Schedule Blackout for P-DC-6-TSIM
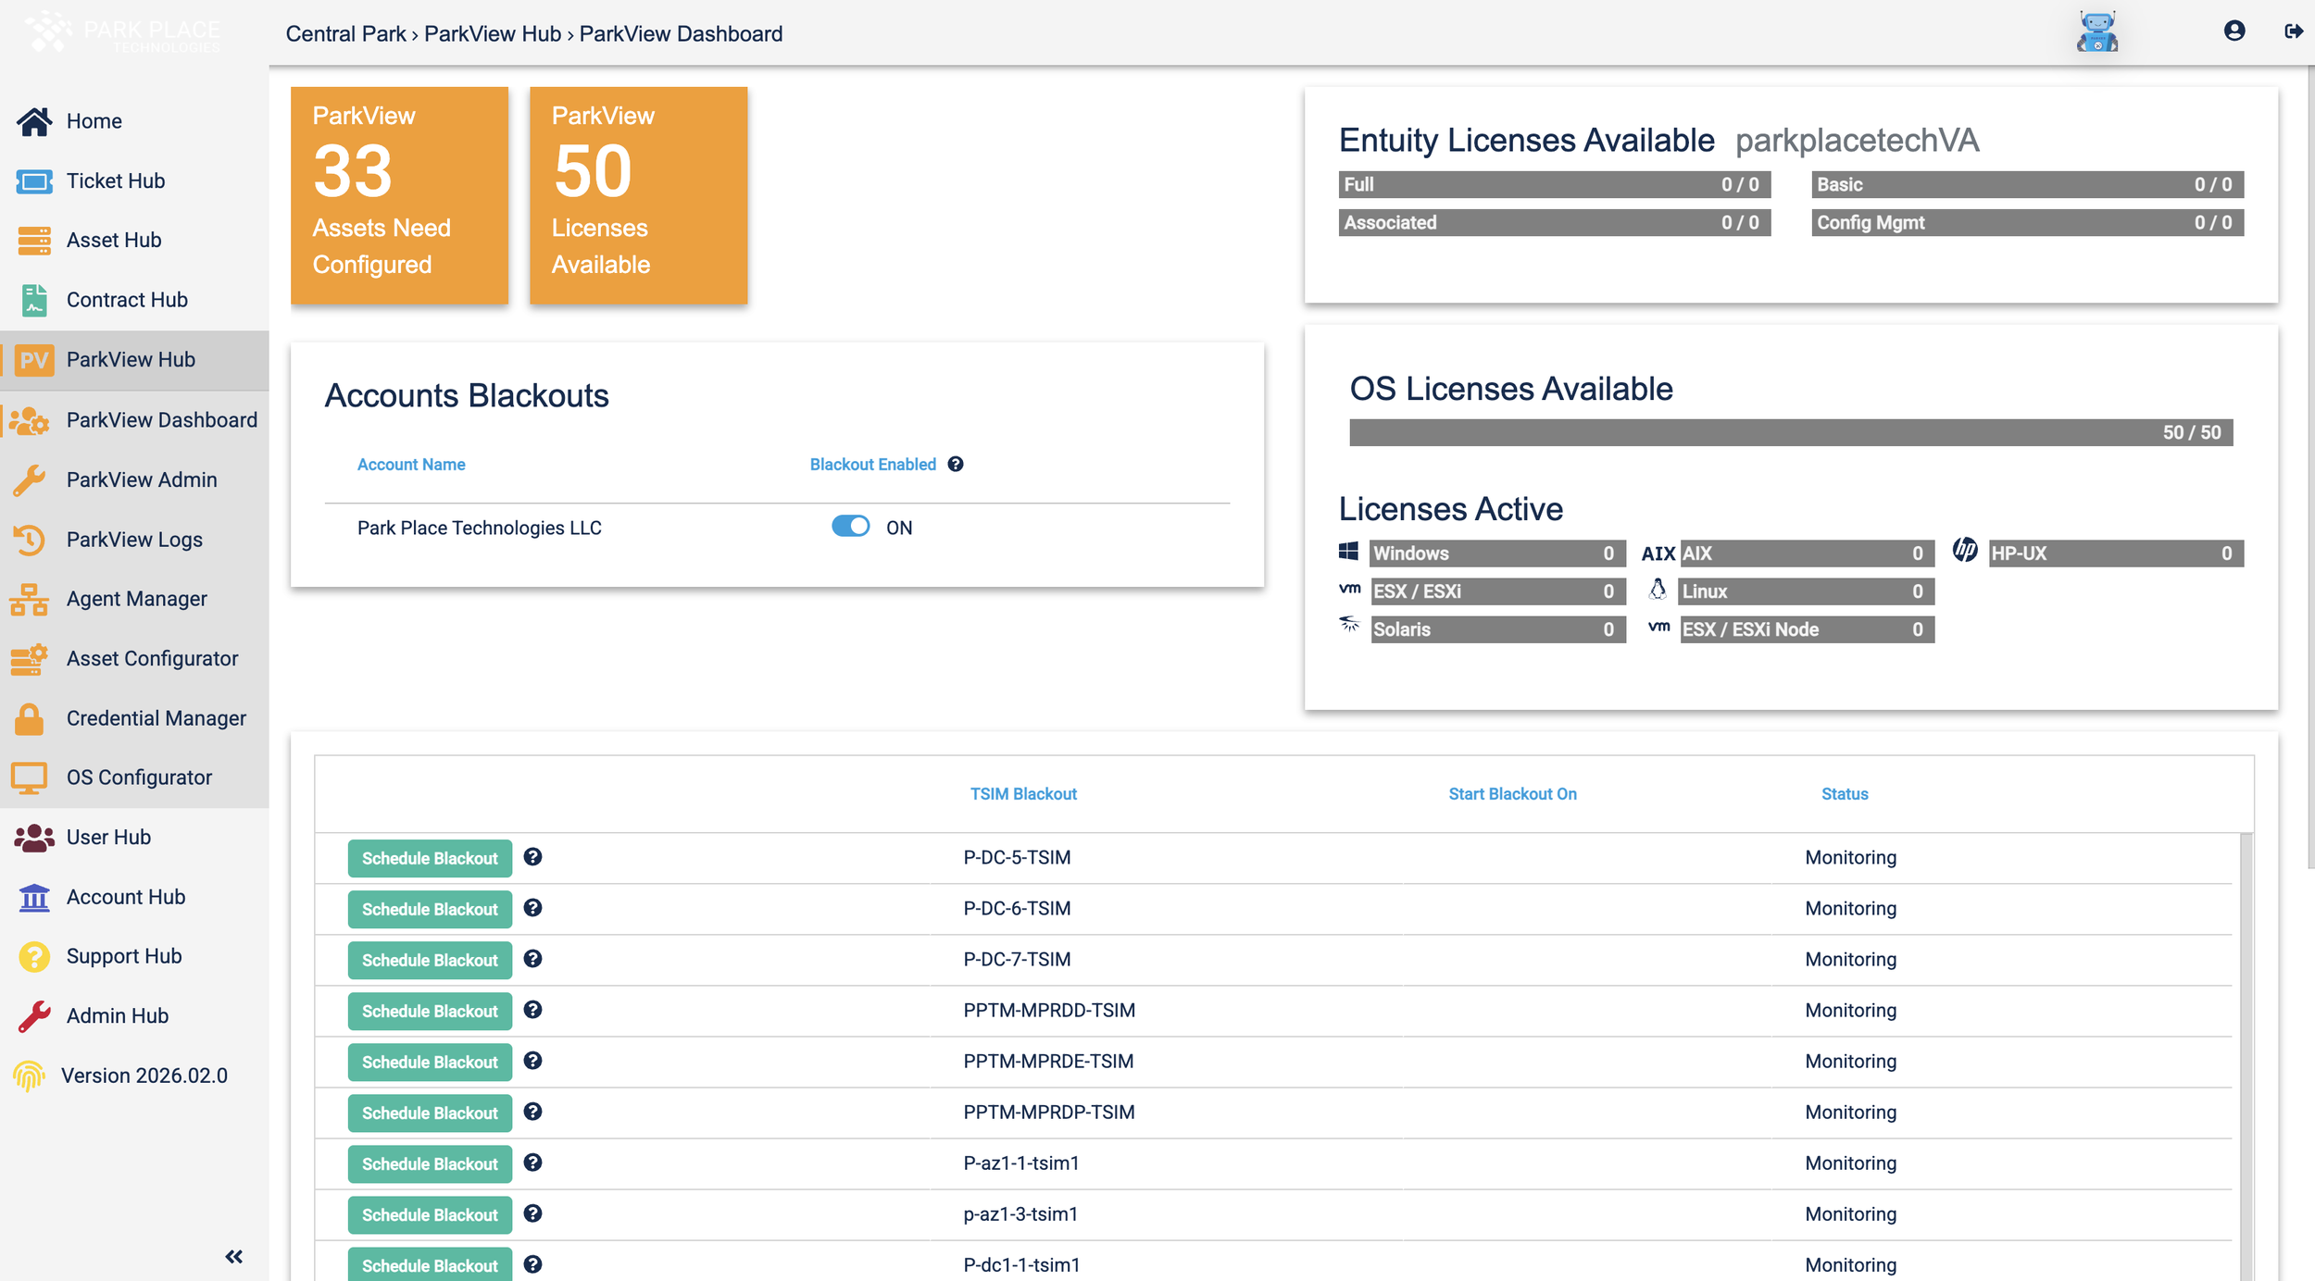This screenshot has width=2315, height=1281. (430, 909)
